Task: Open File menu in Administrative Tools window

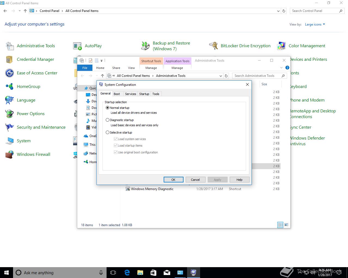Action: pos(85,68)
